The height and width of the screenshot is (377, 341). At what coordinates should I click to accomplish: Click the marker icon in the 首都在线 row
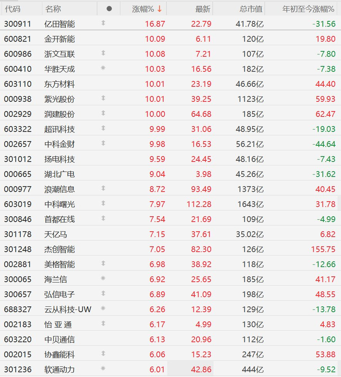103,218
